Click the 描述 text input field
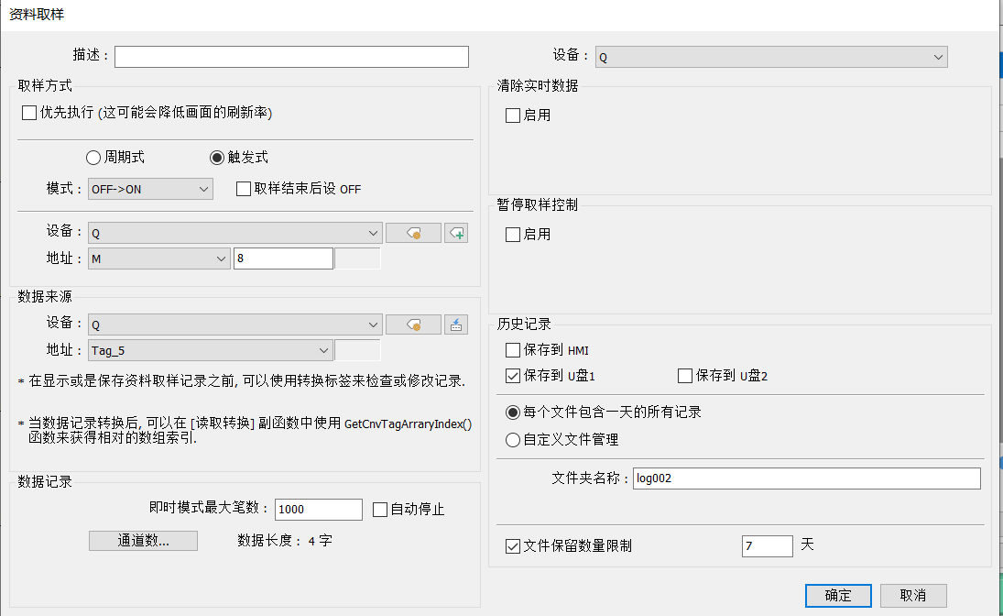 click(291, 57)
